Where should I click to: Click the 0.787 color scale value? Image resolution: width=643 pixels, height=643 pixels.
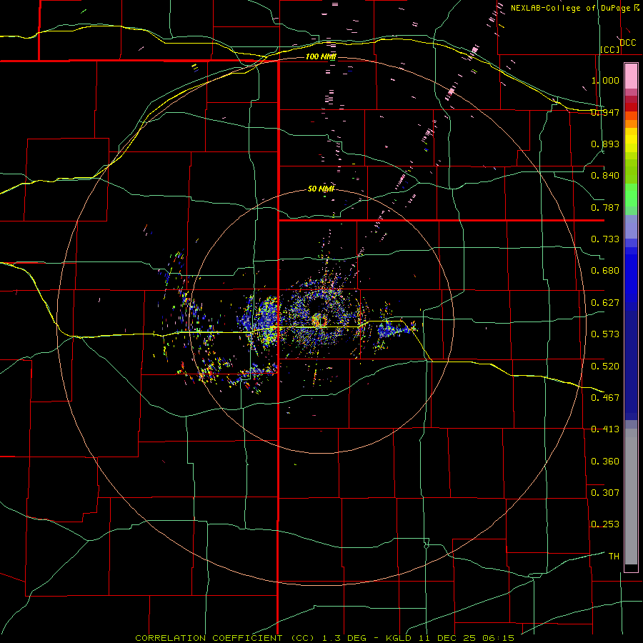coord(605,207)
